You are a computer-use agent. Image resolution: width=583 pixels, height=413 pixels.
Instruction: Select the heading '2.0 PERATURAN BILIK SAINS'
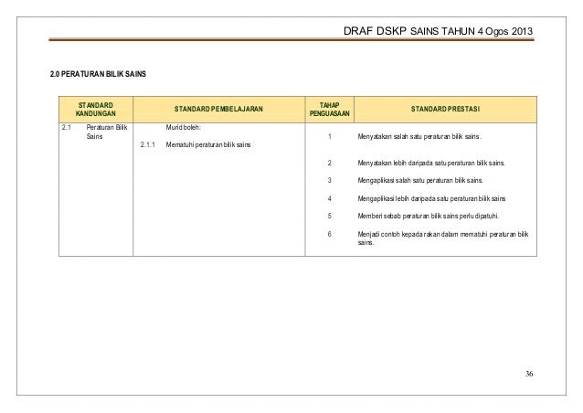[x=98, y=74]
